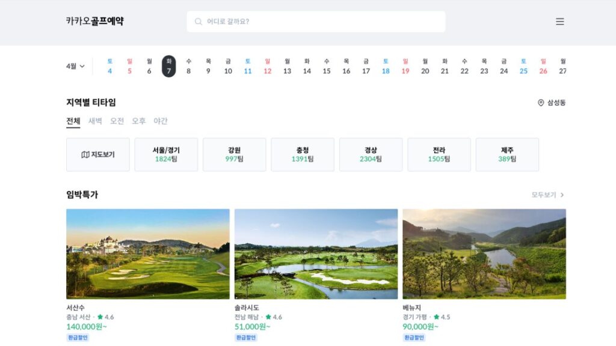
Task: Click the 카카오골프예약 logo
Action: (x=94, y=21)
